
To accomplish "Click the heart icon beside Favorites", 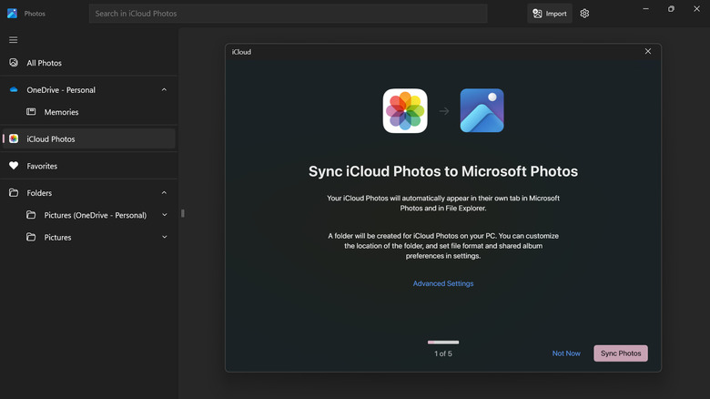I will tap(14, 166).
